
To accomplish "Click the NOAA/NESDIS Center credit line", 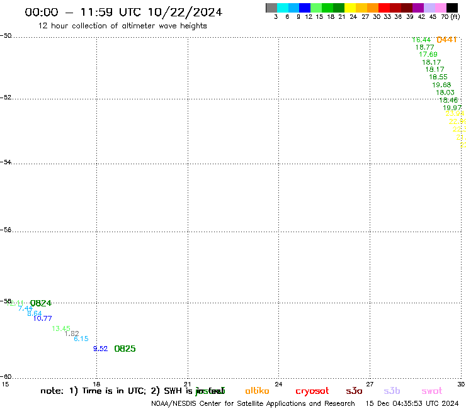I will (x=253, y=404).
